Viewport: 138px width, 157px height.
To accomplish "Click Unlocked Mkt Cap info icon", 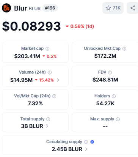I will [124, 49].
